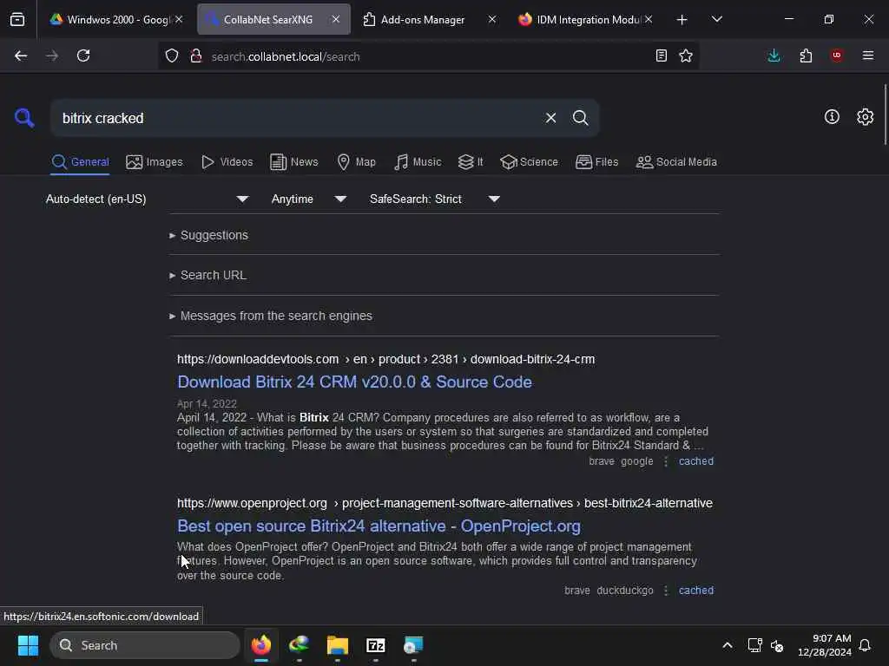Select the News search category
This screenshot has width=889, height=666.
[x=293, y=162]
